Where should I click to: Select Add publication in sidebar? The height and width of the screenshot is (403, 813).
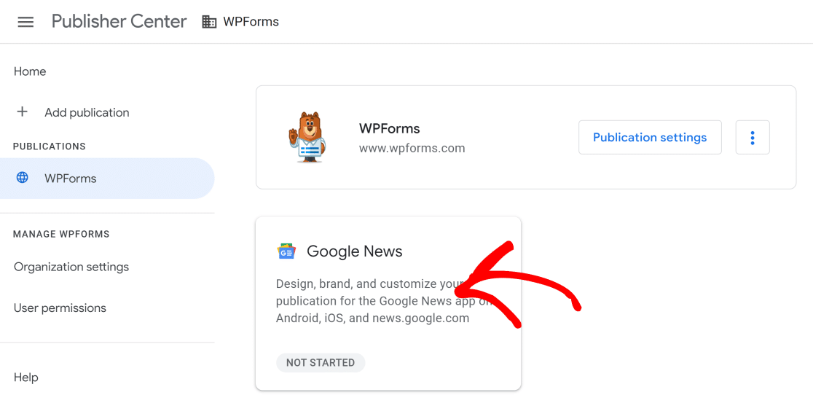point(87,112)
